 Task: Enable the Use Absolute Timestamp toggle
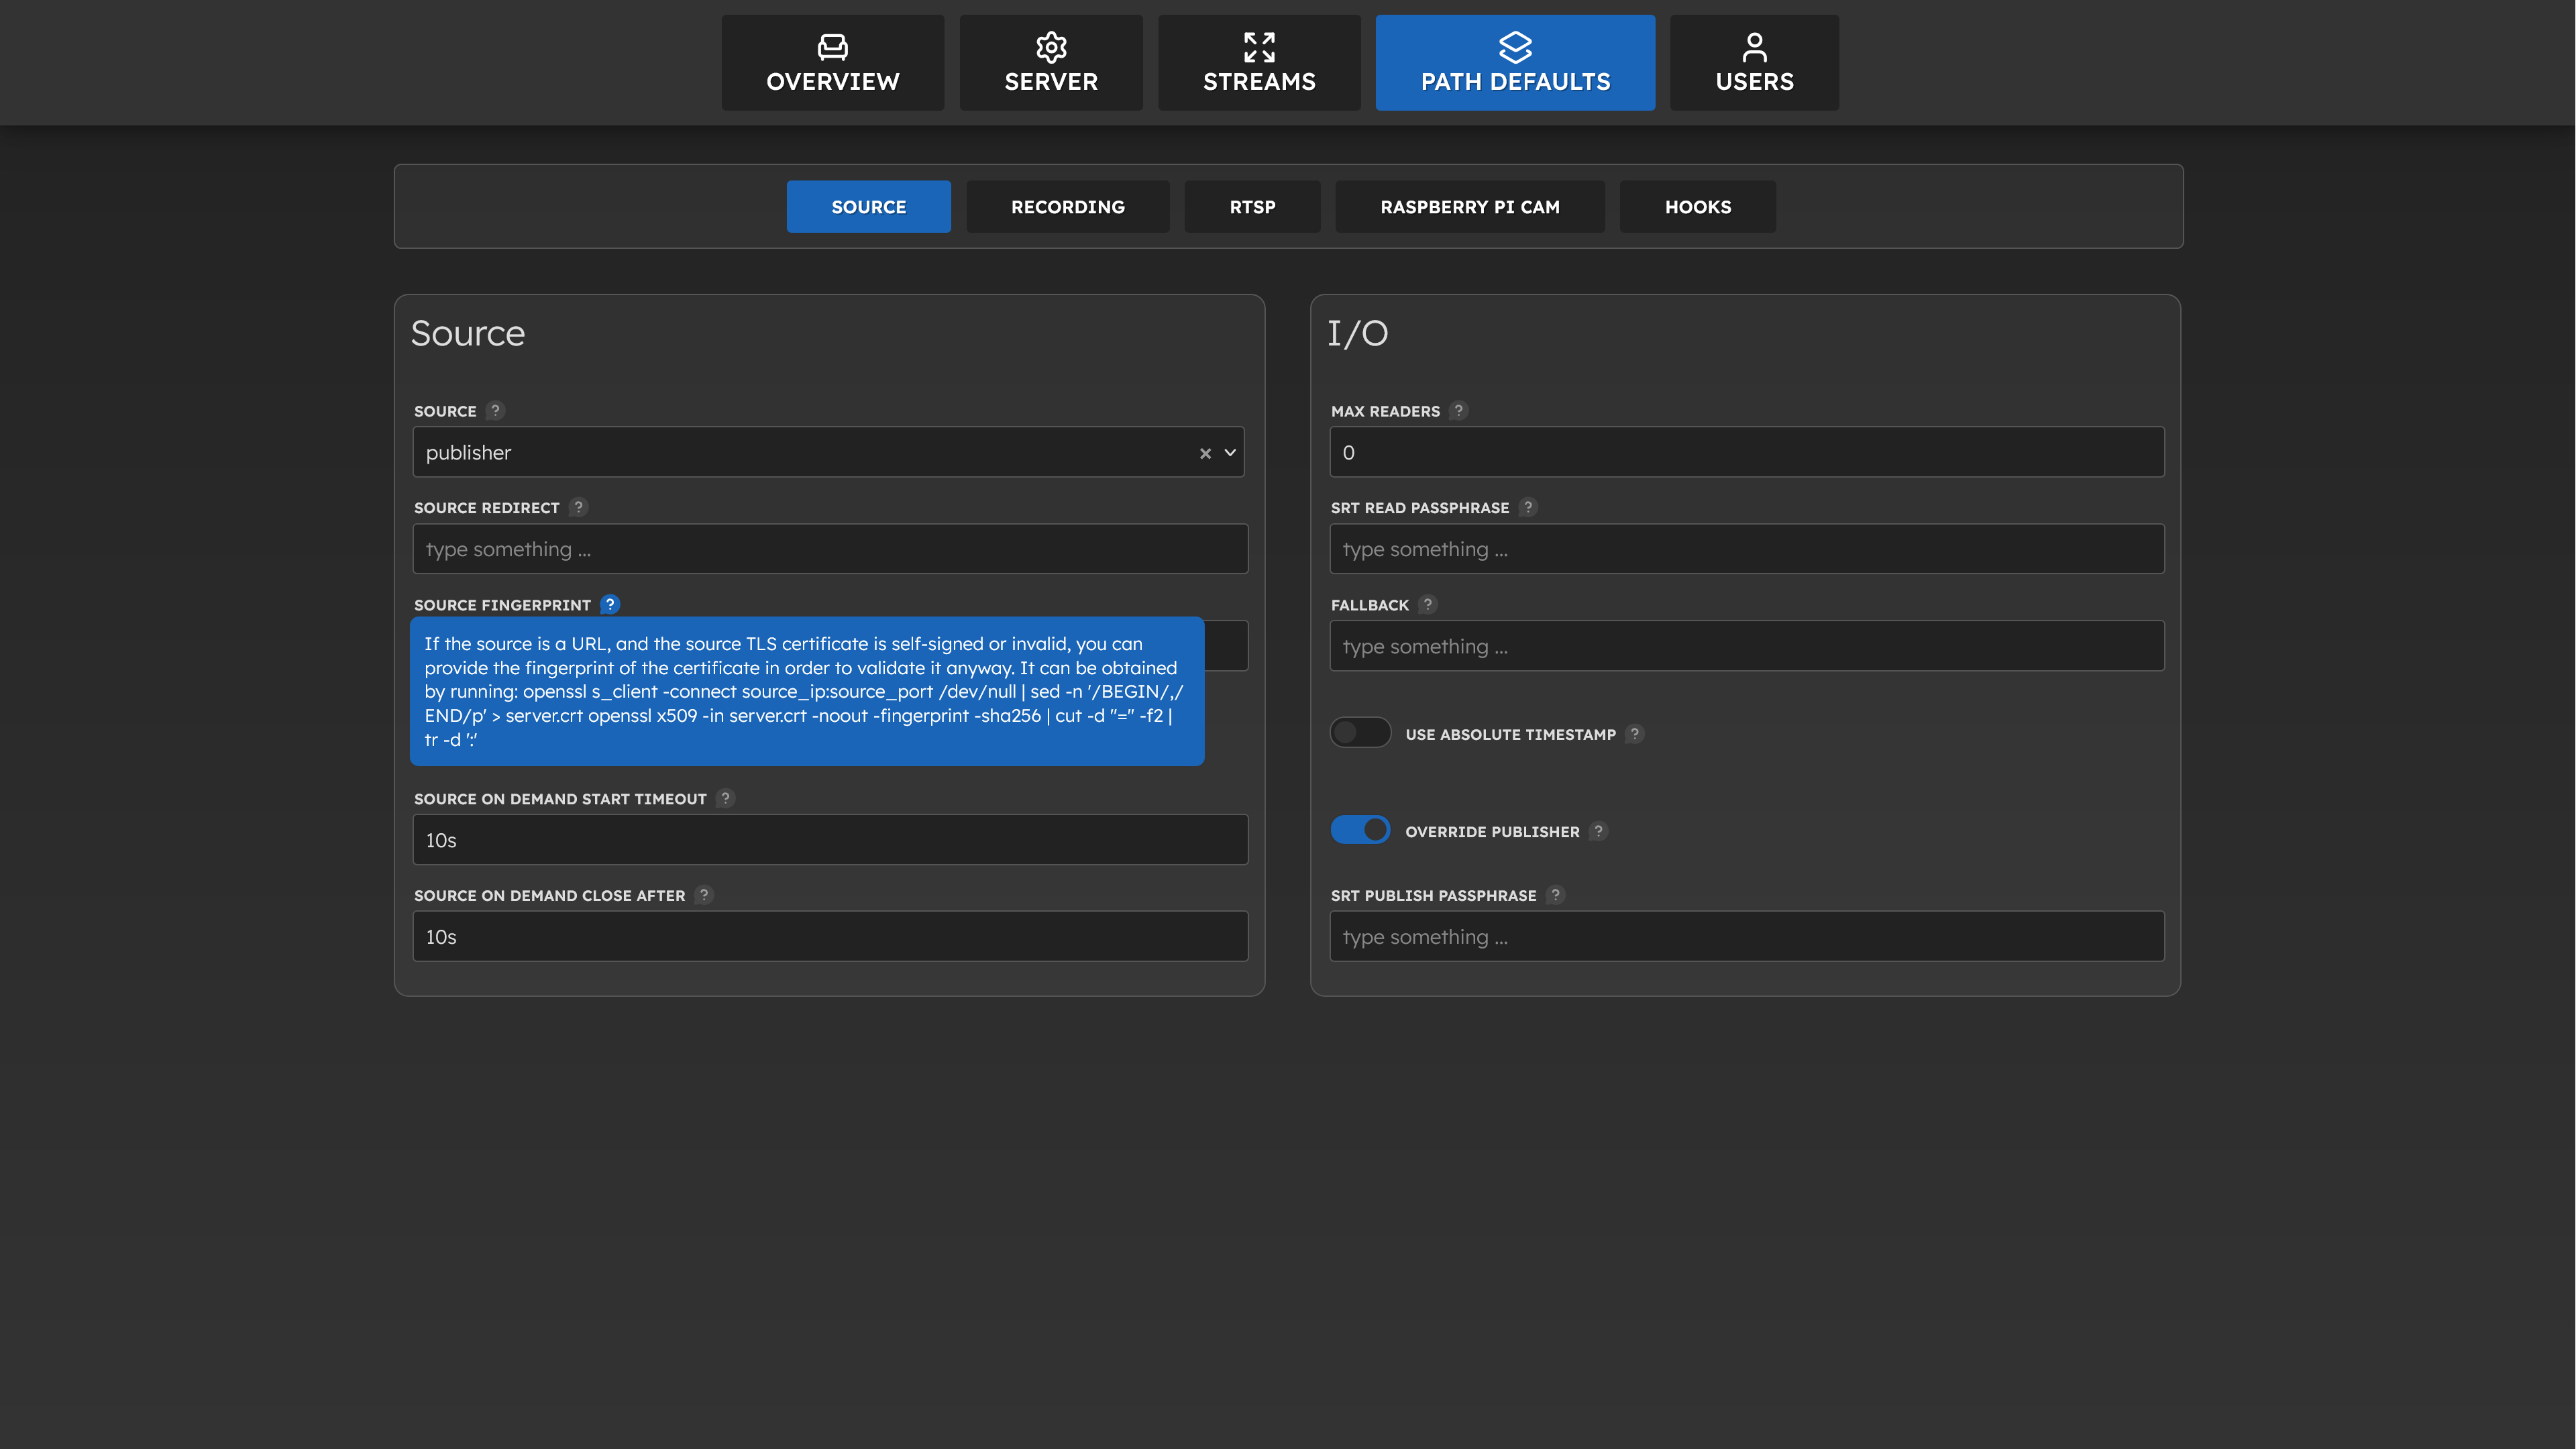[1360, 733]
